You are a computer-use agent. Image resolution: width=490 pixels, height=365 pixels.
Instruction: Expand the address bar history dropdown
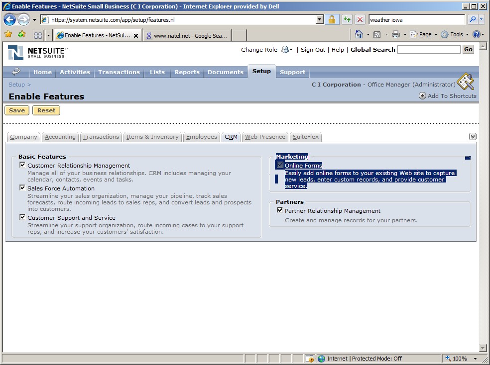coord(319,20)
